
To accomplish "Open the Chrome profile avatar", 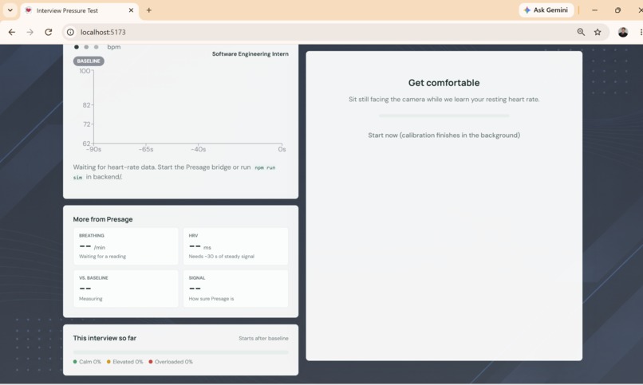I will point(623,32).
